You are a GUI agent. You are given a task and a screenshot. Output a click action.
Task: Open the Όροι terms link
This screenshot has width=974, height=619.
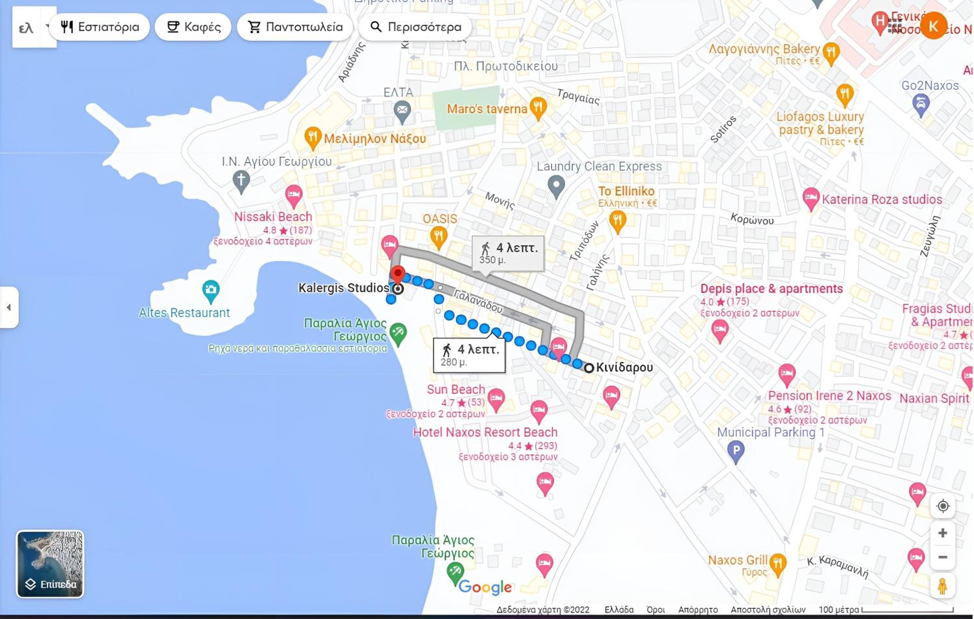655,610
